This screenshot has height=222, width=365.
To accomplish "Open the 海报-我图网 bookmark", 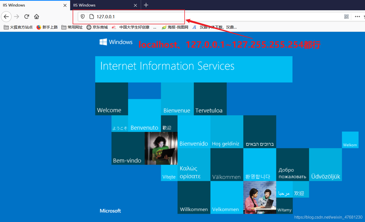I will [175, 27].
